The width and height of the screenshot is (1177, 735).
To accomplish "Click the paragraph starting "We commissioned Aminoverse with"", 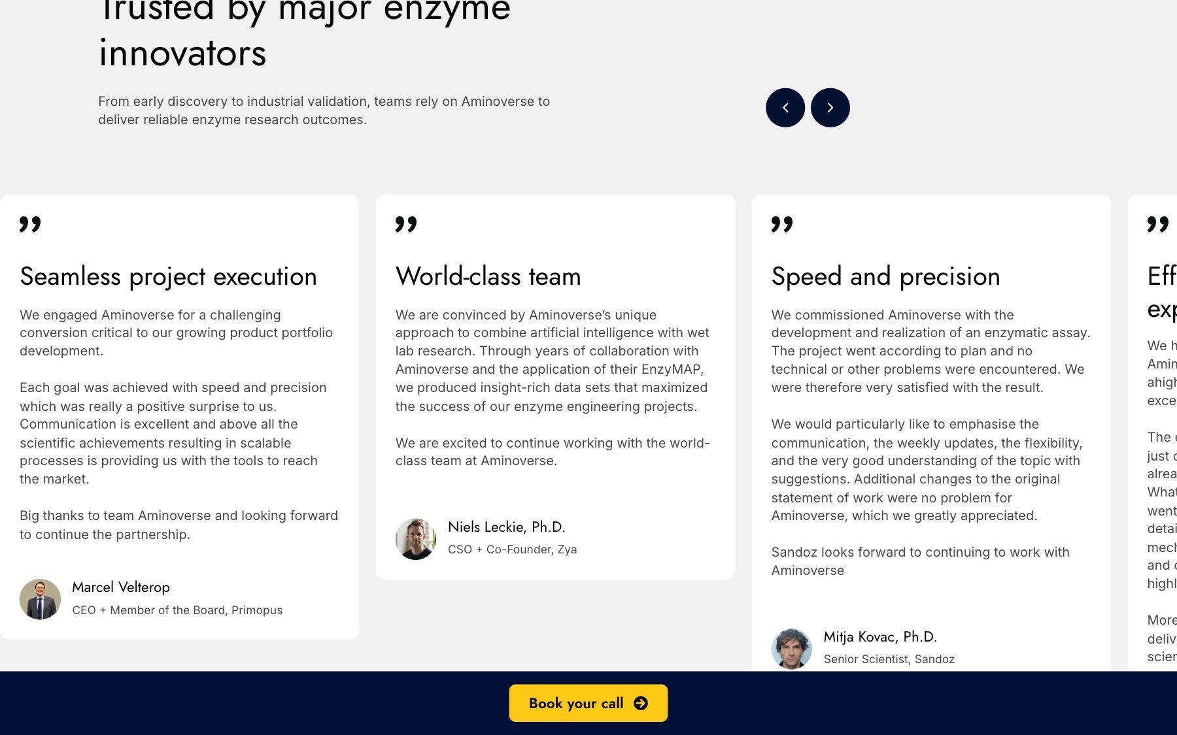I will [931, 351].
